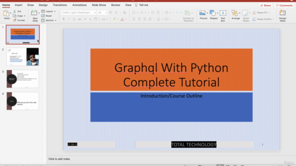
Task: Open the Review tab
Action: point(116,5)
